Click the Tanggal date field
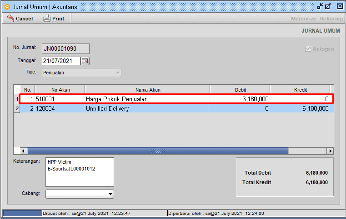 (x=61, y=61)
